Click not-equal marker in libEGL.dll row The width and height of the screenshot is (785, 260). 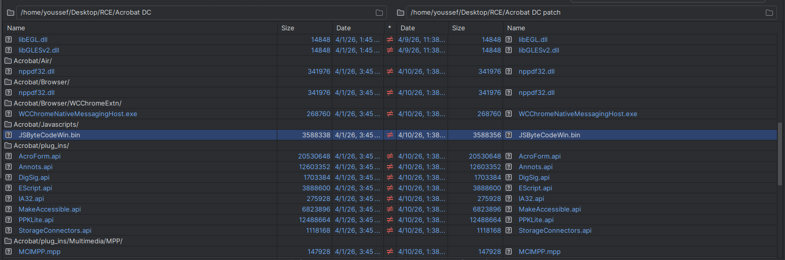389,39
